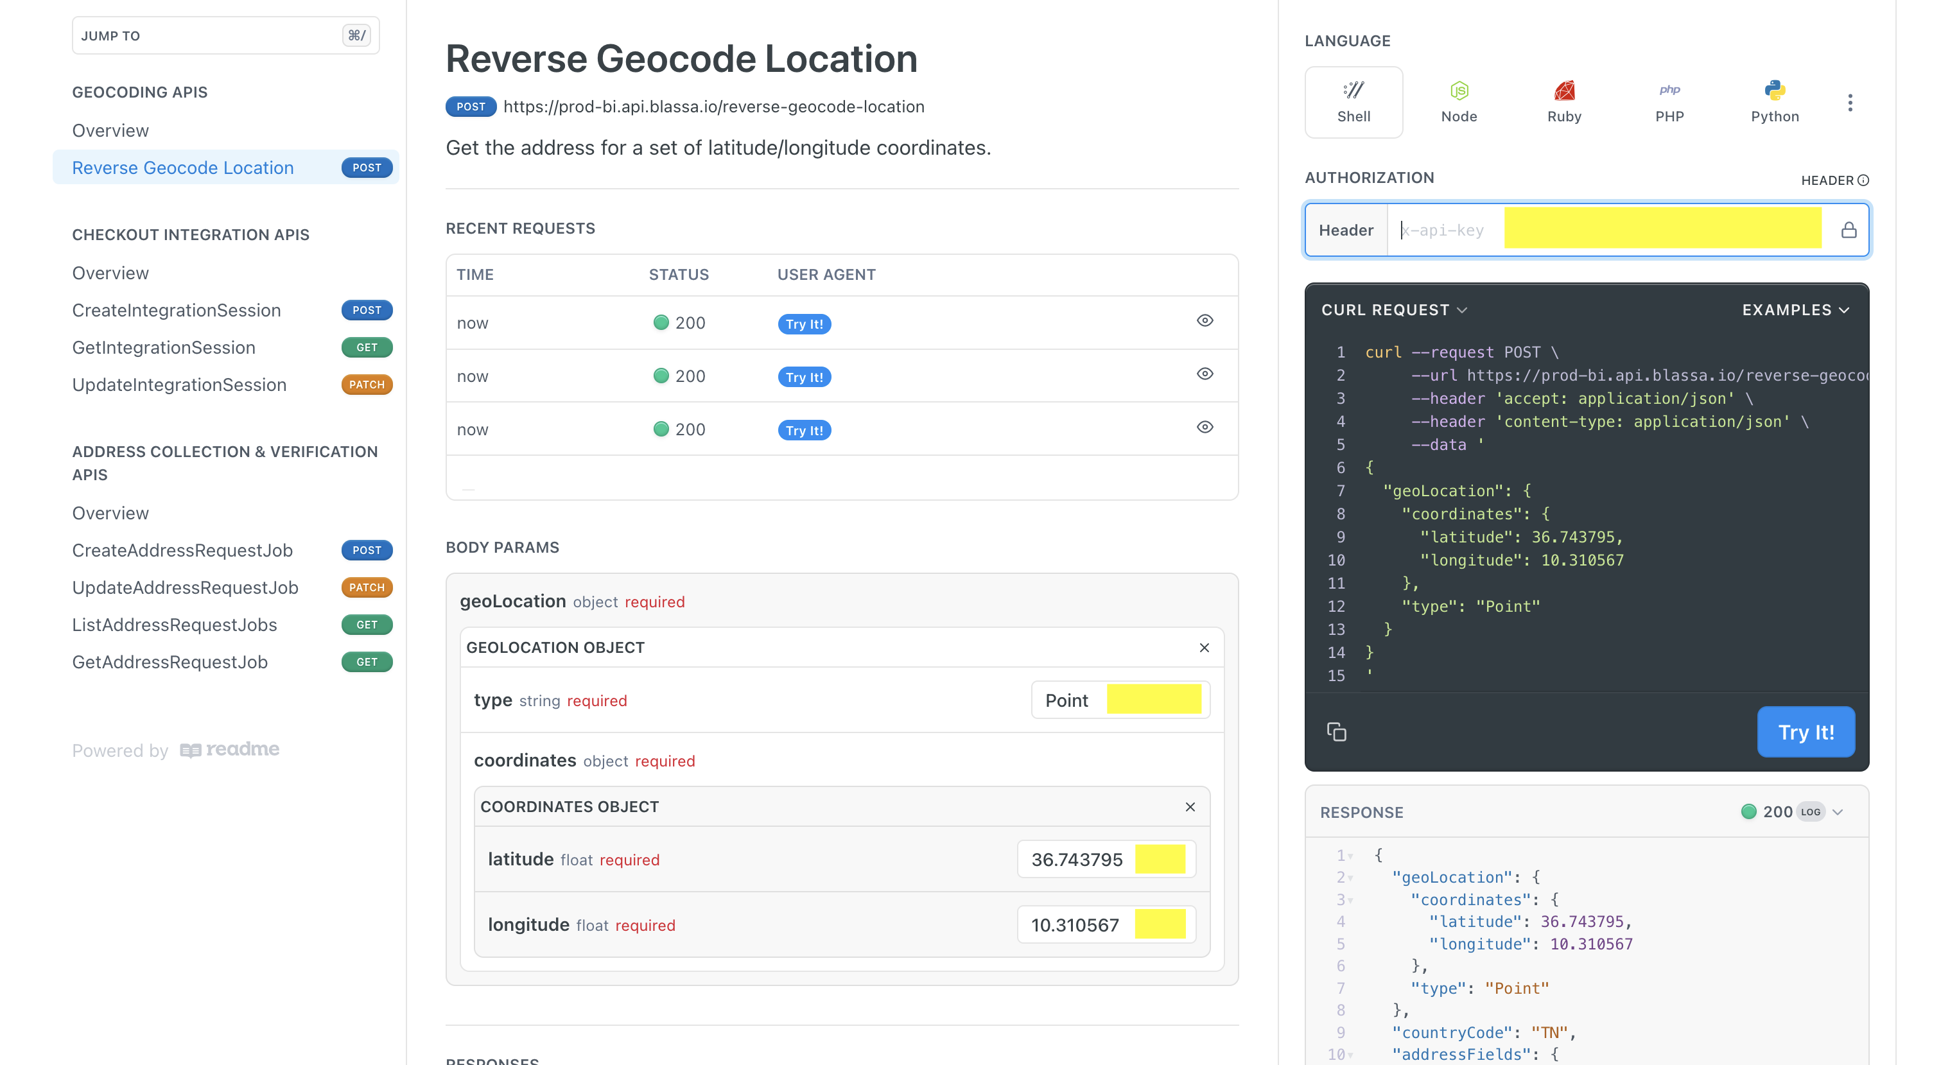Fold response addressFields line 10
Viewport: 1941px width, 1065px height.
[1350, 1055]
